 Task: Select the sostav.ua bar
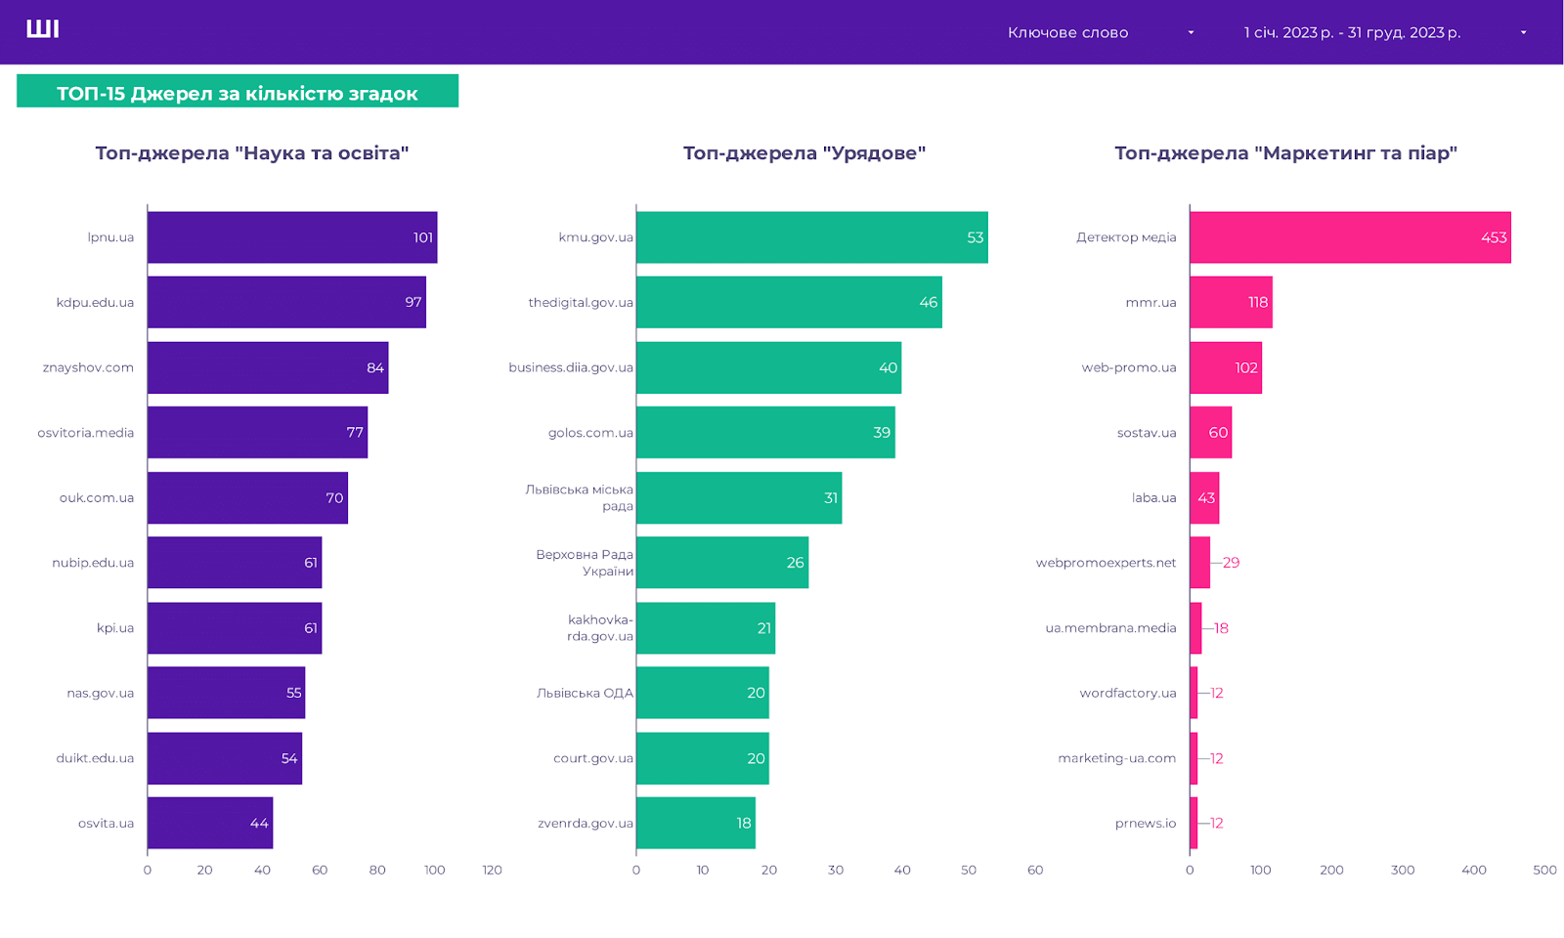pos(1210,433)
